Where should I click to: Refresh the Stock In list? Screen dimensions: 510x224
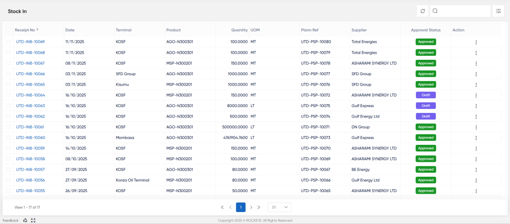(422, 11)
